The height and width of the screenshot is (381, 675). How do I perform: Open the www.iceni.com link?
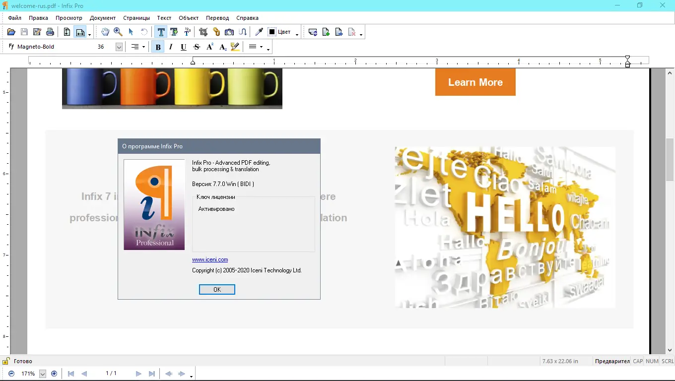pyautogui.click(x=210, y=259)
